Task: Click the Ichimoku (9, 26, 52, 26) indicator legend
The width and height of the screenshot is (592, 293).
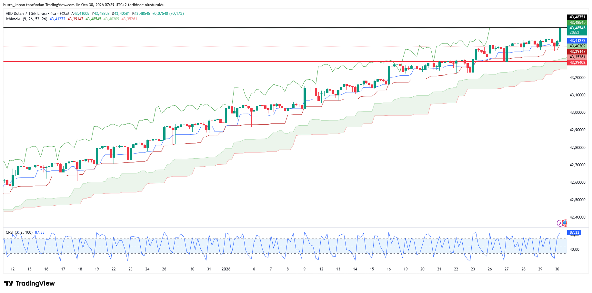Action: pos(26,19)
